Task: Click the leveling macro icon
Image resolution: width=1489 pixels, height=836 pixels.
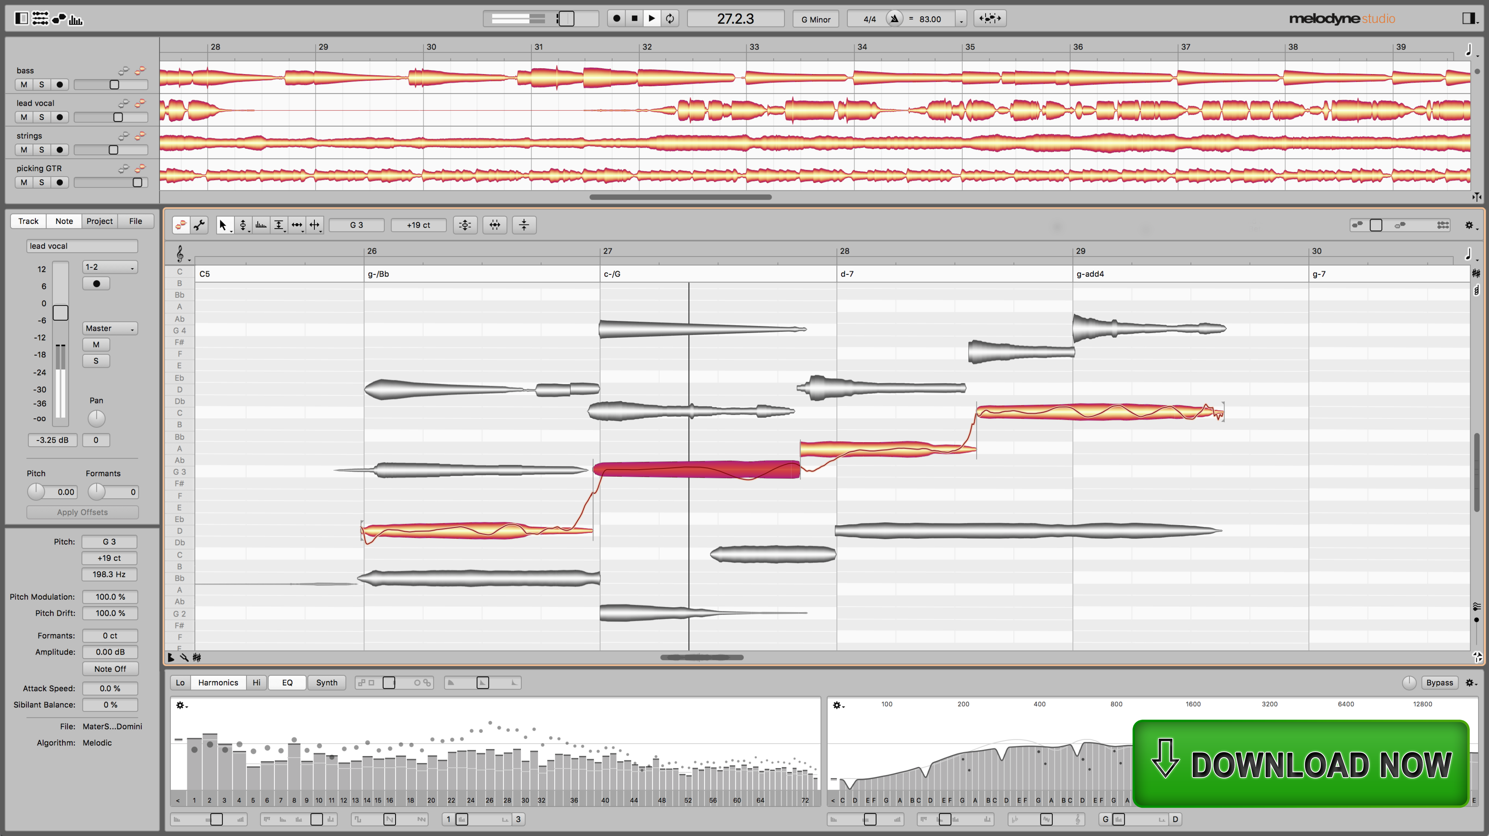Action: pos(524,225)
